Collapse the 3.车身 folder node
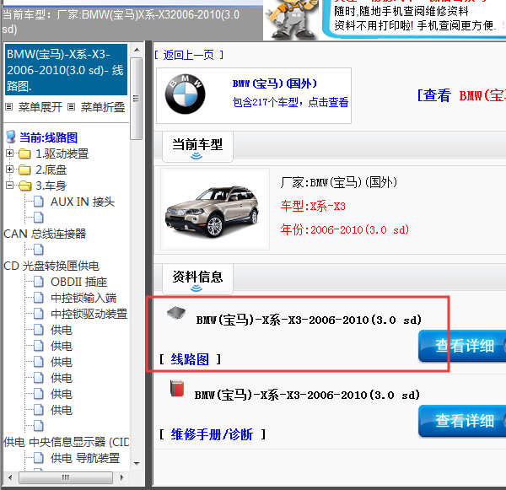The height and width of the screenshot is (490, 506). point(9,185)
